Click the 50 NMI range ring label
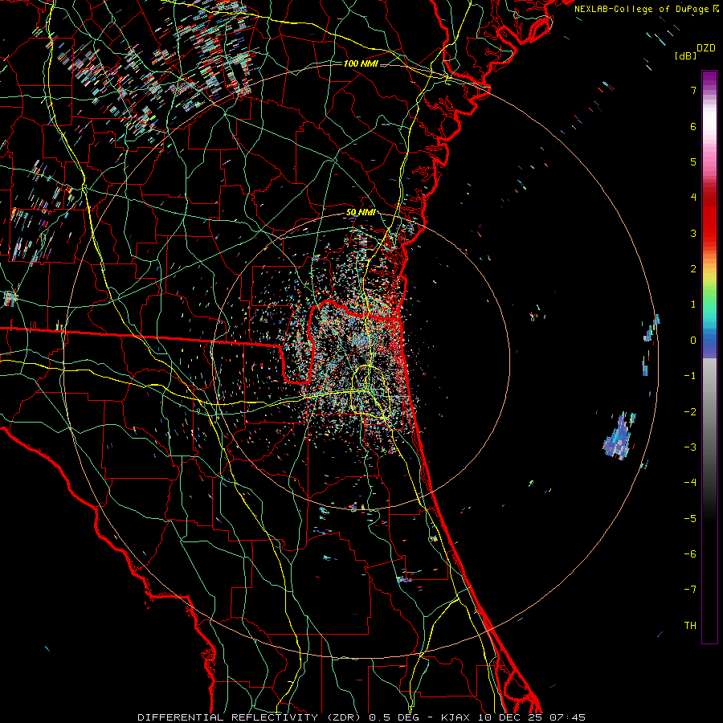Viewport: 723px width, 723px height. [360, 212]
